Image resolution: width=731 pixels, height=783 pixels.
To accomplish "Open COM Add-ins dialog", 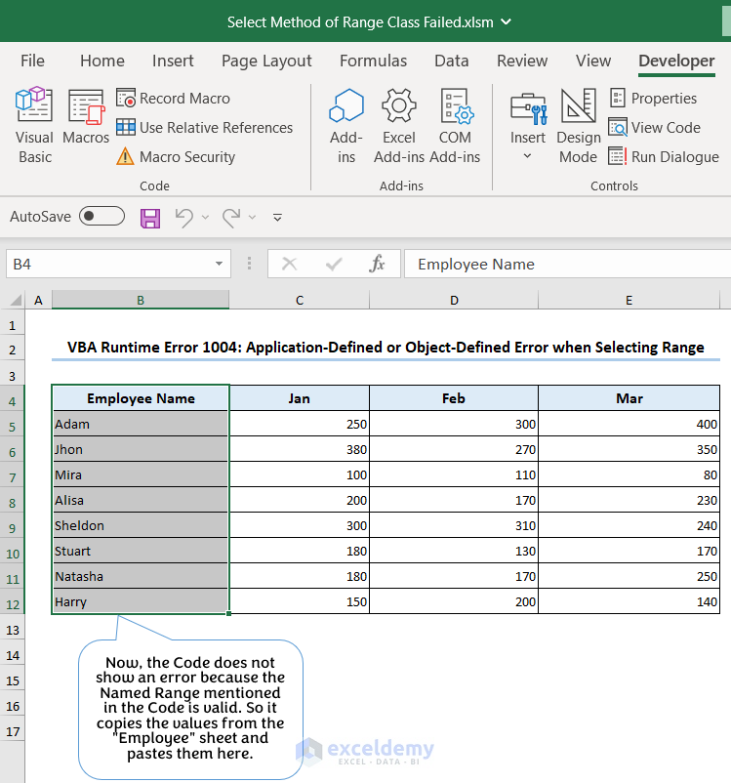I will pos(455,127).
